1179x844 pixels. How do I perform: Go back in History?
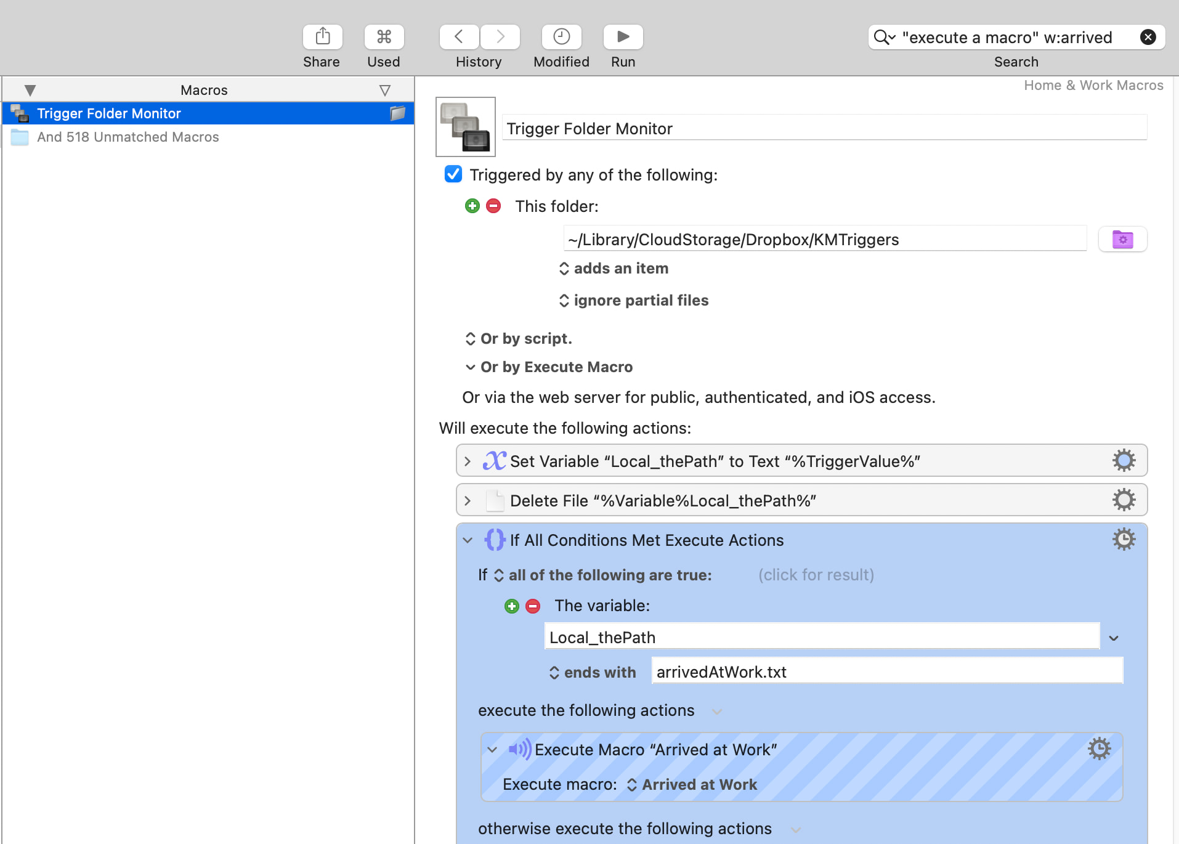tap(459, 37)
